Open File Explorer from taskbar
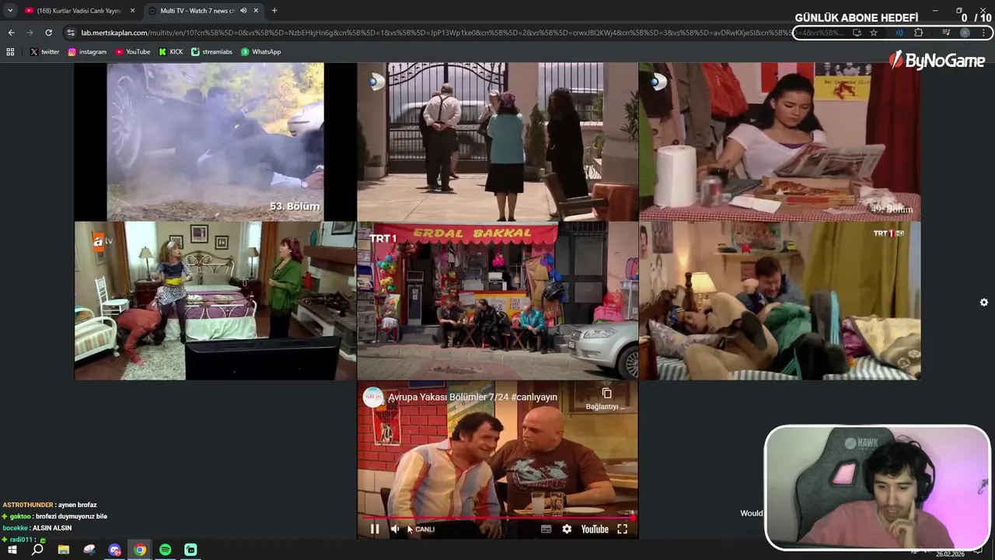995x560 pixels. 64,550
